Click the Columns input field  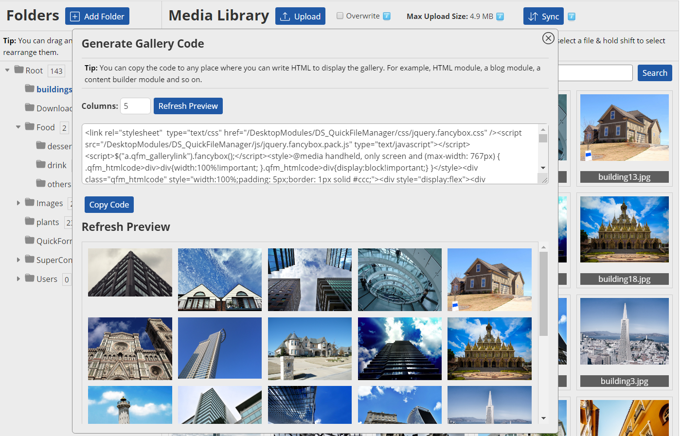135,106
